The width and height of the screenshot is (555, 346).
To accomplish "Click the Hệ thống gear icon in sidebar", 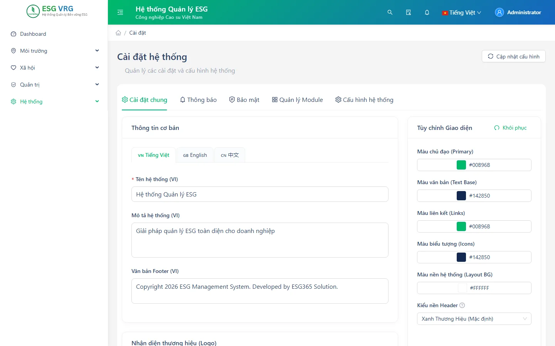I will (x=13, y=101).
